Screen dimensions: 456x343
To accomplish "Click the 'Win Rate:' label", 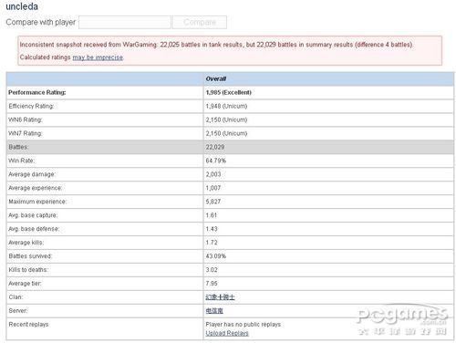I will (22, 161).
